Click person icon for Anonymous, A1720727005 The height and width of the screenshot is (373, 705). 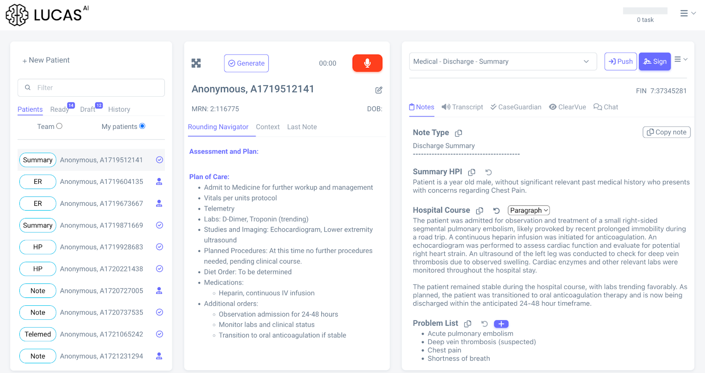pos(159,291)
